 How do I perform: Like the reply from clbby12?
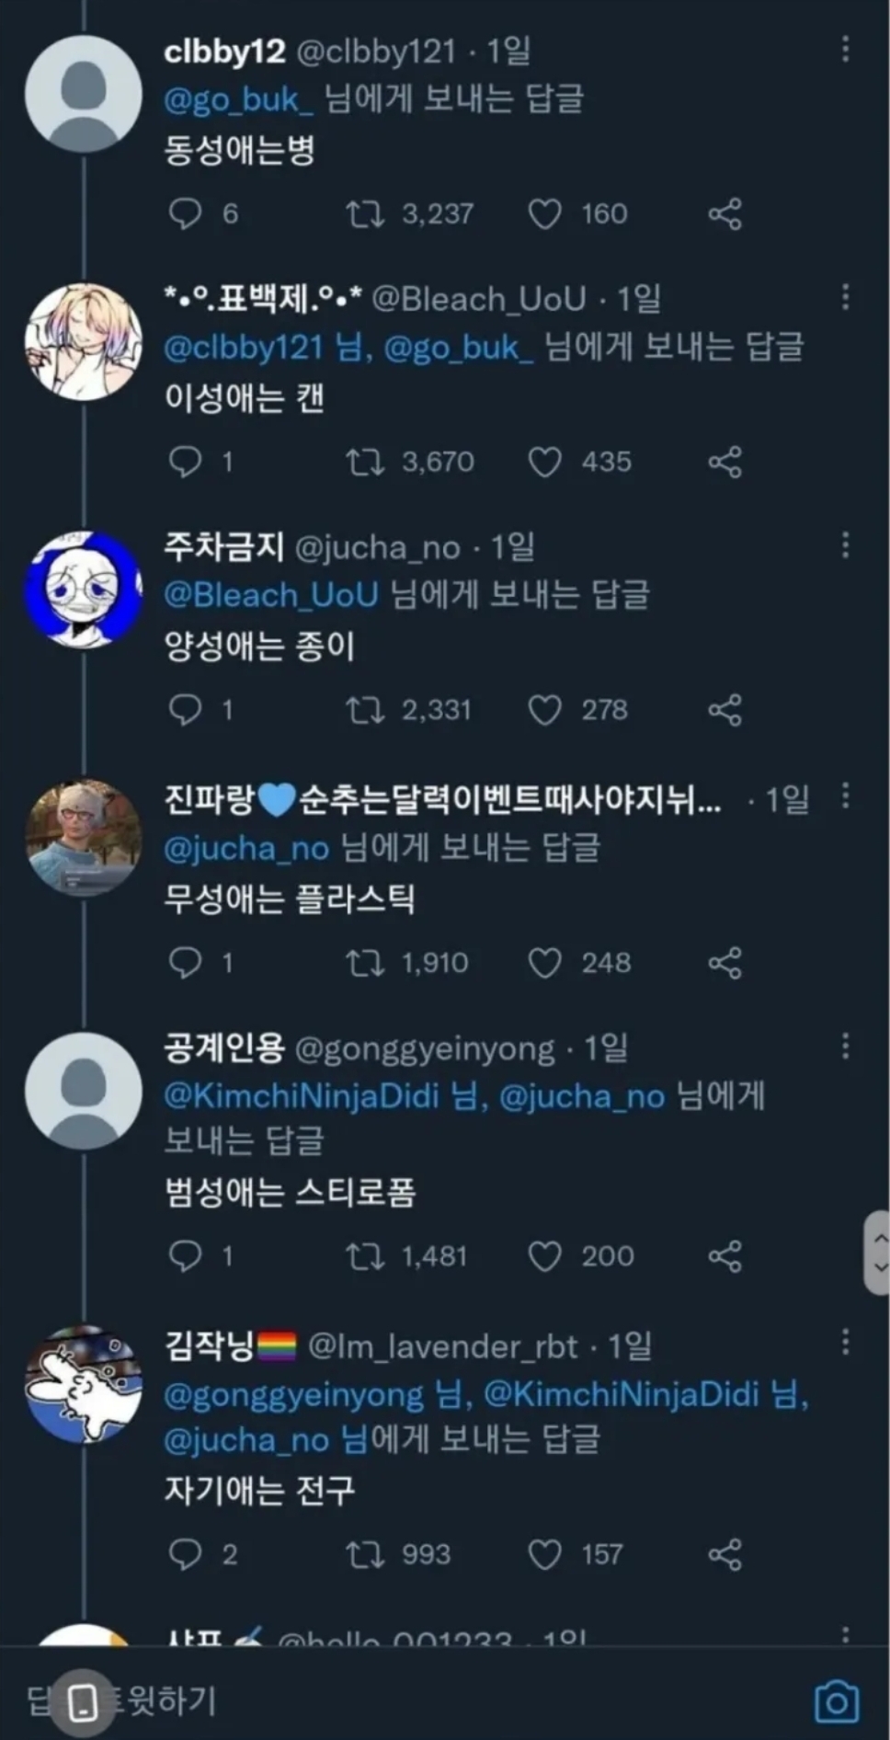point(544,214)
